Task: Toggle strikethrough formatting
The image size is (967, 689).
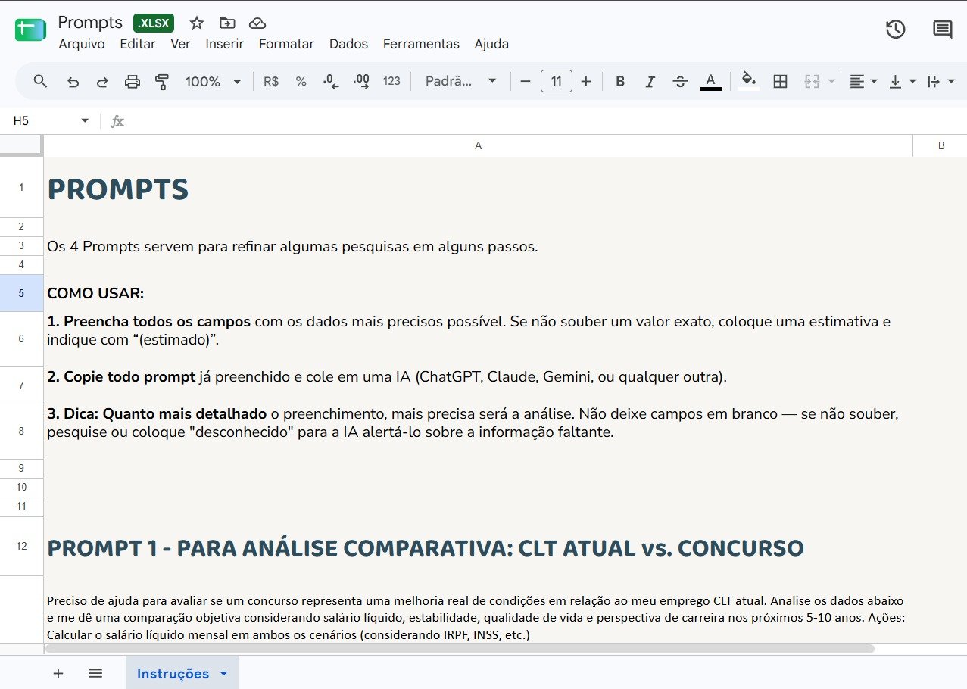Action: (x=680, y=81)
